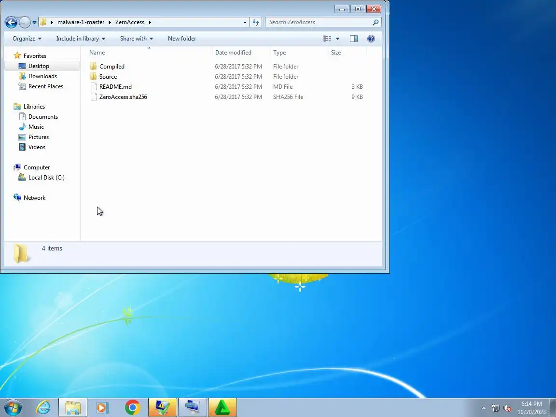Open the address bar history dropdown

pos(245,22)
